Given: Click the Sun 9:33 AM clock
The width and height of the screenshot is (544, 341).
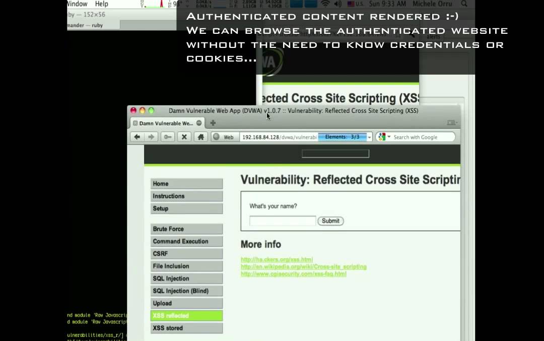Looking at the screenshot, I should coord(387,4).
